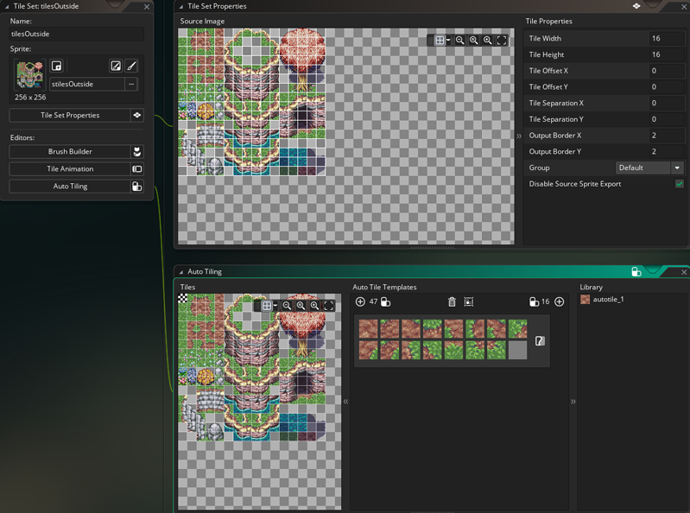This screenshot has height=513, width=690.
Task: Collapse Library pane with » chevron
Action: (573, 402)
